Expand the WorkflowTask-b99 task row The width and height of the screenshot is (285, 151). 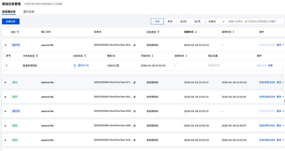tap(5, 125)
